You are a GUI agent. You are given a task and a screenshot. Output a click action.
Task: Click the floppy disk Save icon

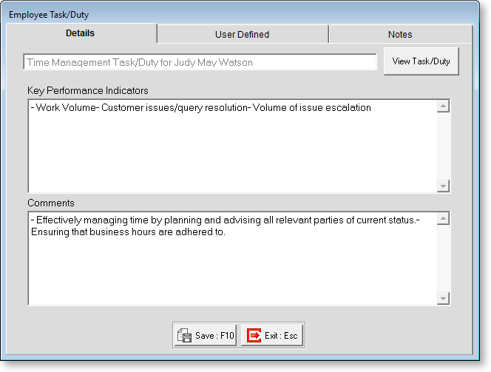coord(185,336)
